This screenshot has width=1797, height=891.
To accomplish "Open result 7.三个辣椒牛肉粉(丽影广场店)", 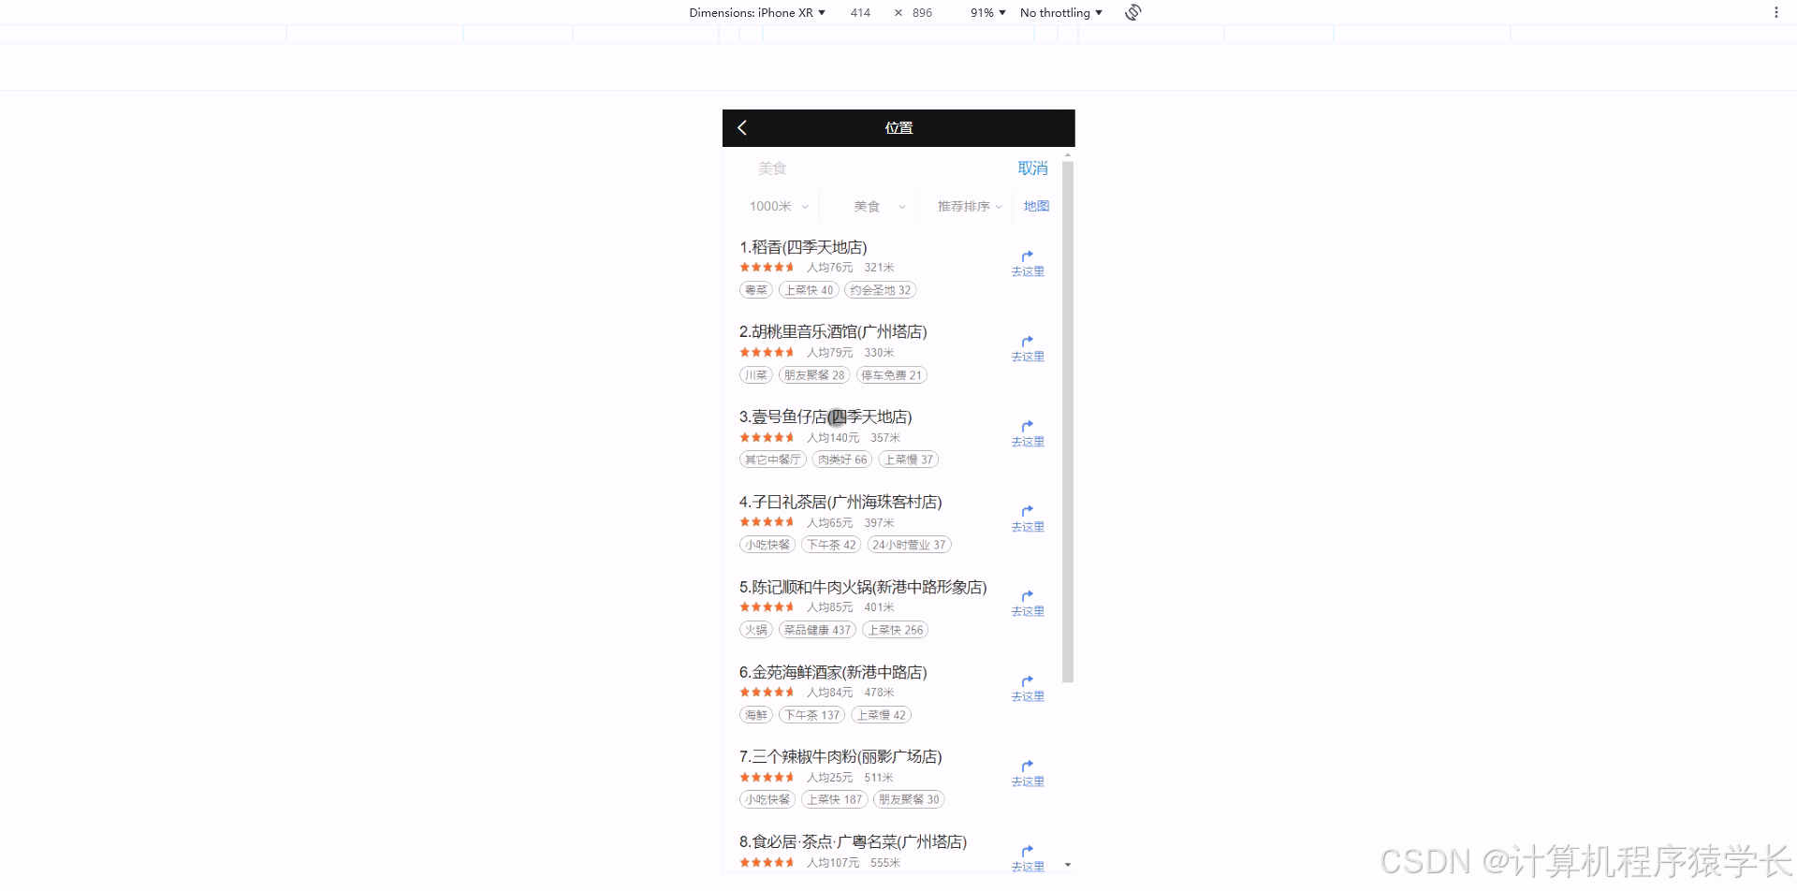I will (x=840, y=756).
